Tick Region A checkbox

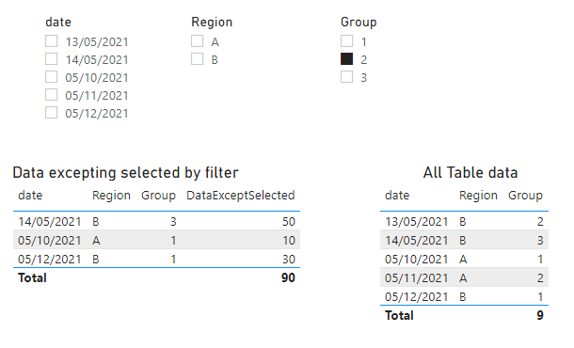tap(197, 41)
